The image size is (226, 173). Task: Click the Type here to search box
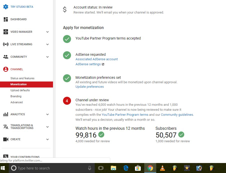[x=51, y=168]
